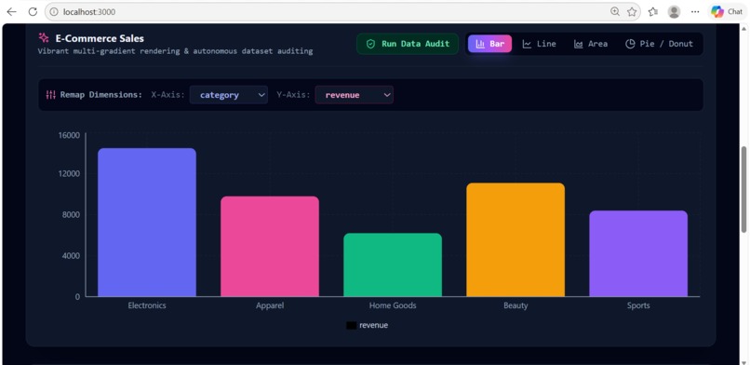Open the X-Axis category dropdown
The height and width of the screenshot is (365, 750).
tap(229, 95)
